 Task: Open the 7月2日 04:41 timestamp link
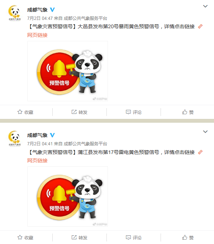(40, 144)
